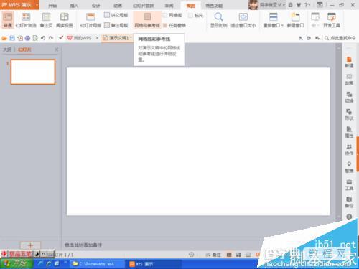Open the 工具 toolbox sidebar icon

349,185
